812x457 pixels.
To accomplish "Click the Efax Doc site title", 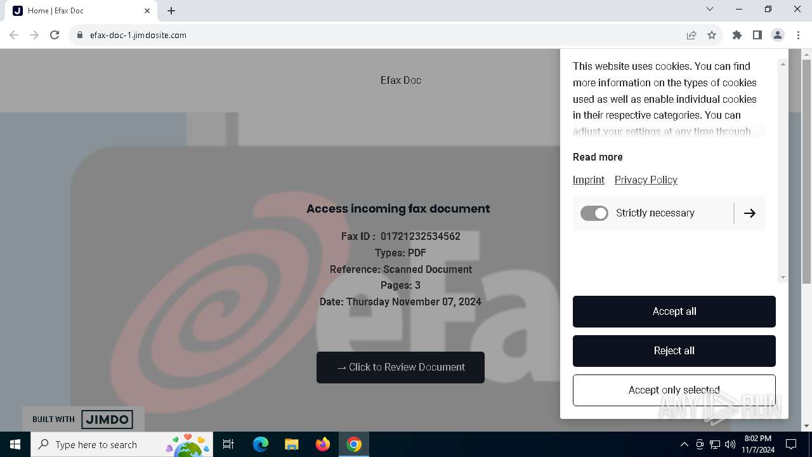I will 401,80.
